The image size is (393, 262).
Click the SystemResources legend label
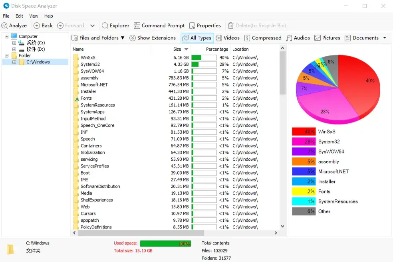[338, 201]
